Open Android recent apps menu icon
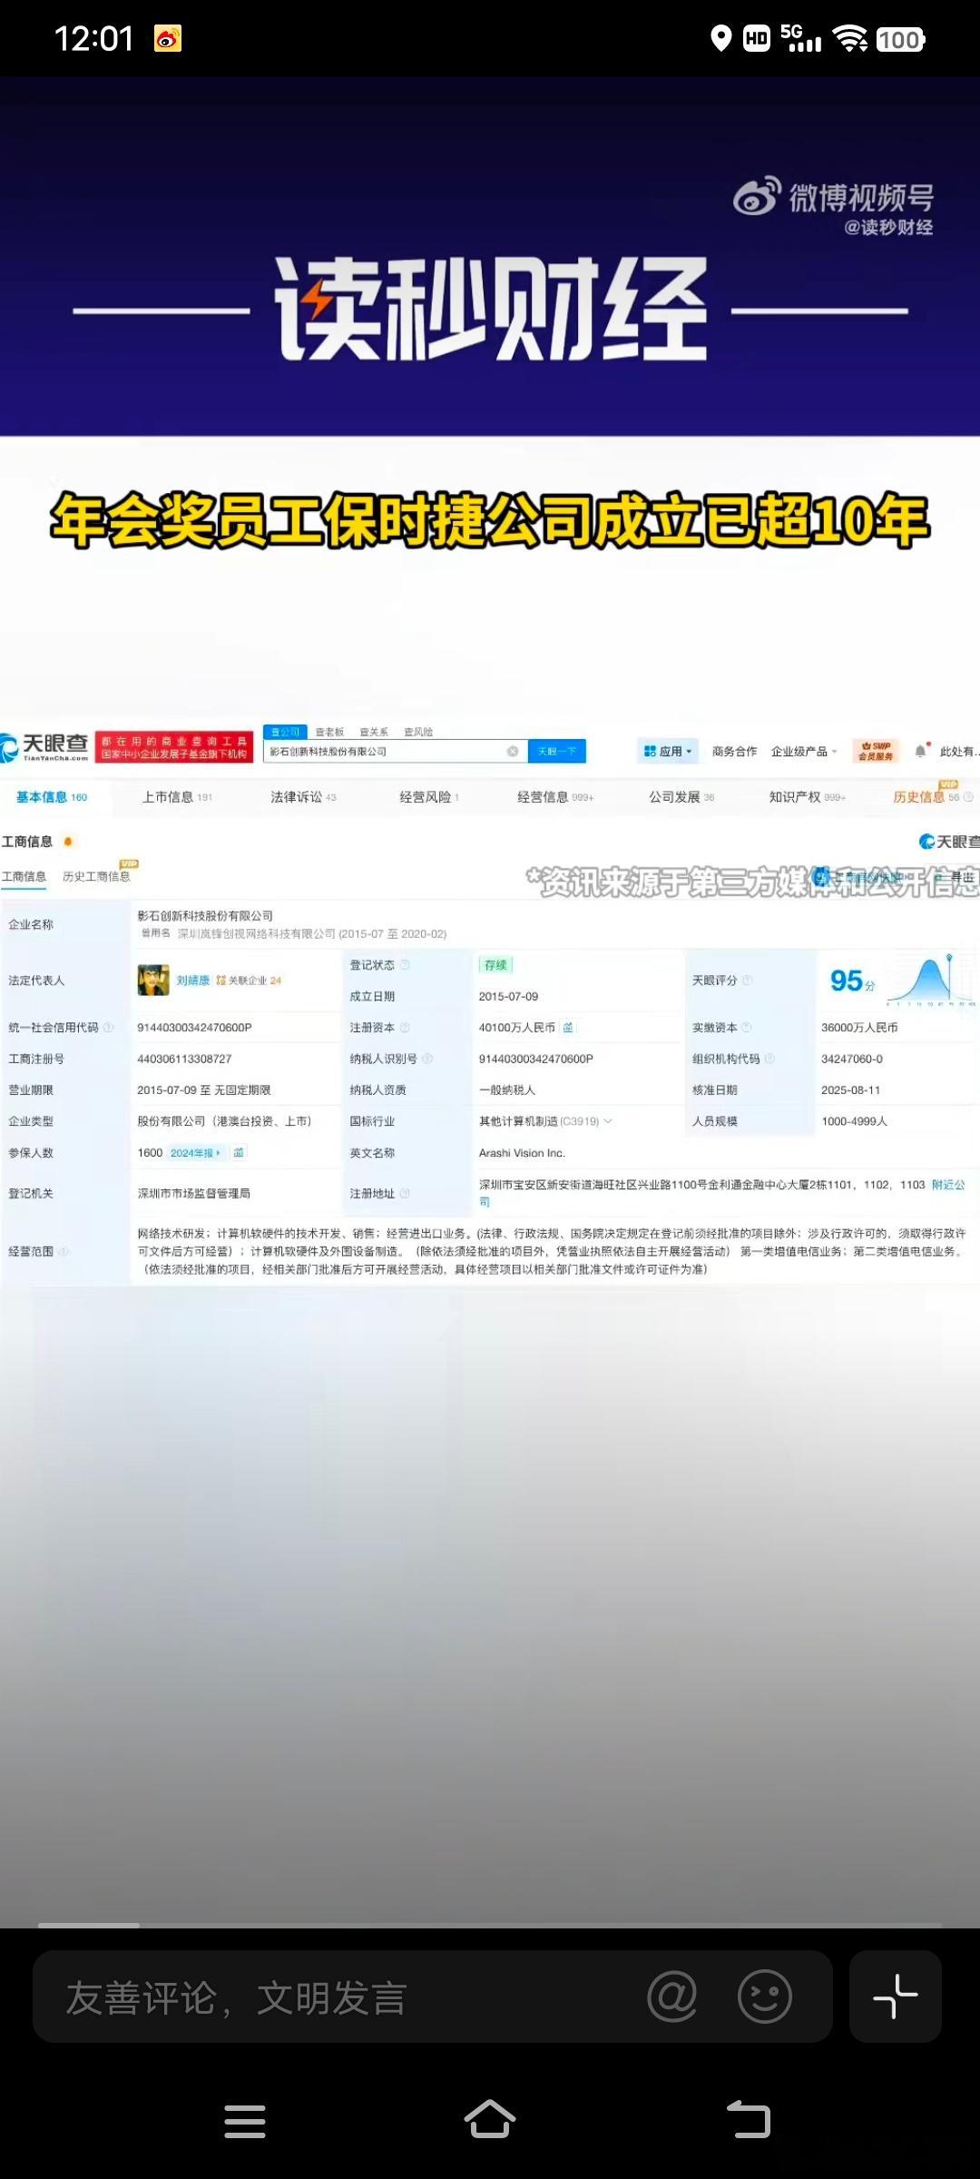This screenshot has width=980, height=2179. pos(245,2121)
